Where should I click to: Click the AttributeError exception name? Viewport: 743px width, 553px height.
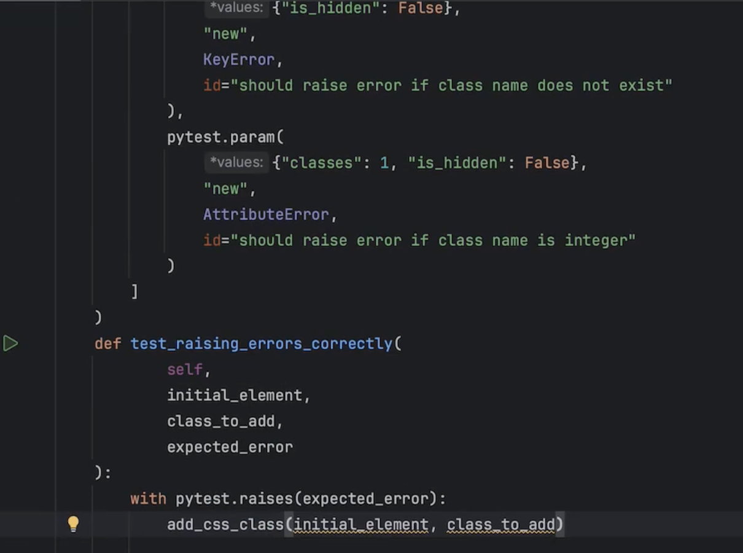(x=266, y=214)
